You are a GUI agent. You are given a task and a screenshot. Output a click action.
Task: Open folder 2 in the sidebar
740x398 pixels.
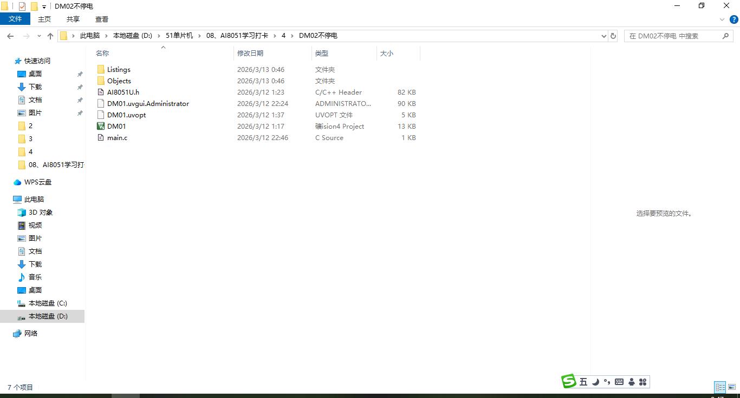30,126
